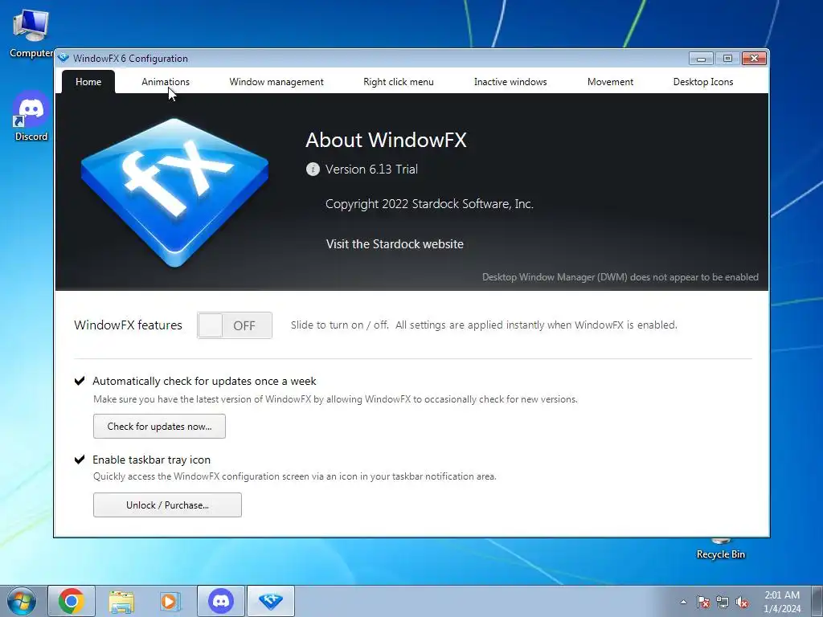This screenshot has width=823, height=617.
Task: Click the network tray icon
Action: [x=723, y=602]
